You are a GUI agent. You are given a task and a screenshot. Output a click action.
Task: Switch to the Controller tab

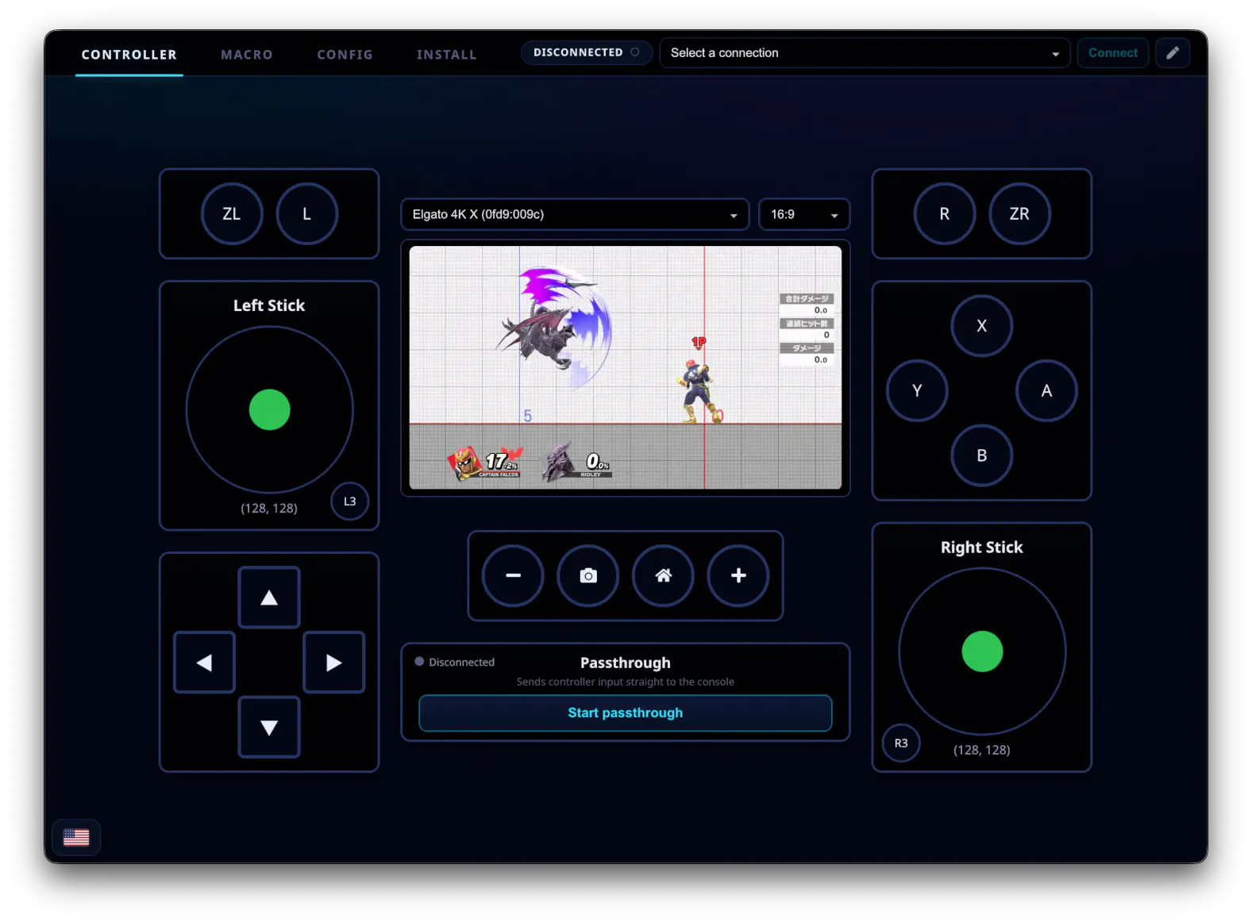coord(129,55)
